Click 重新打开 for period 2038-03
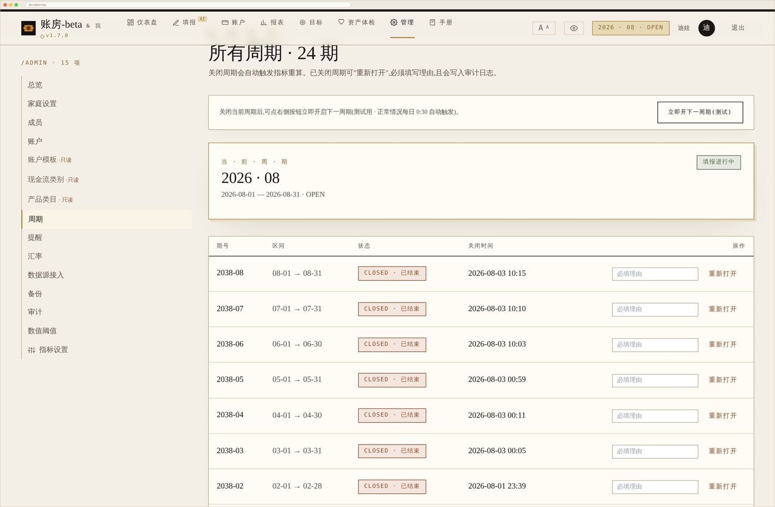 pos(722,451)
